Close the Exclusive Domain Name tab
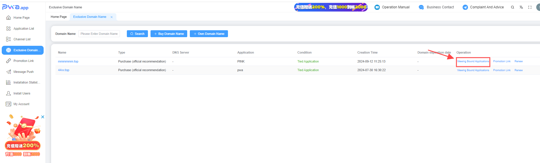This screenshot has height=163, width=540. click(112, 17)
